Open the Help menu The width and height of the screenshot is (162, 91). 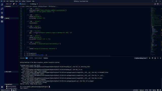33,1
